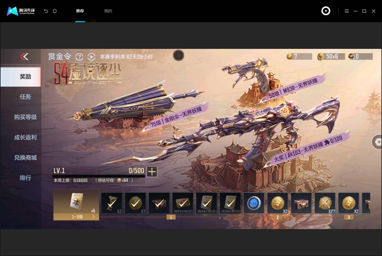This screenshot has height=256, width=382.
Task: Open the 任务 sidebar tab
Action: pos(25,97)
